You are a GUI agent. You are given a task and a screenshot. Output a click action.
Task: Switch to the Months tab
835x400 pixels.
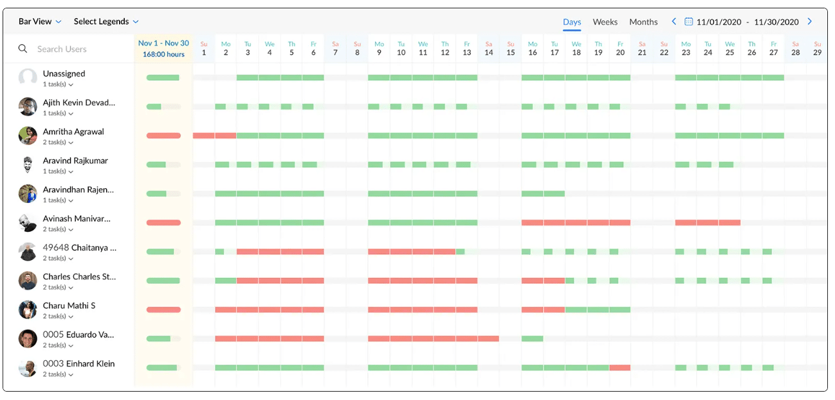[x=643, y=22]
